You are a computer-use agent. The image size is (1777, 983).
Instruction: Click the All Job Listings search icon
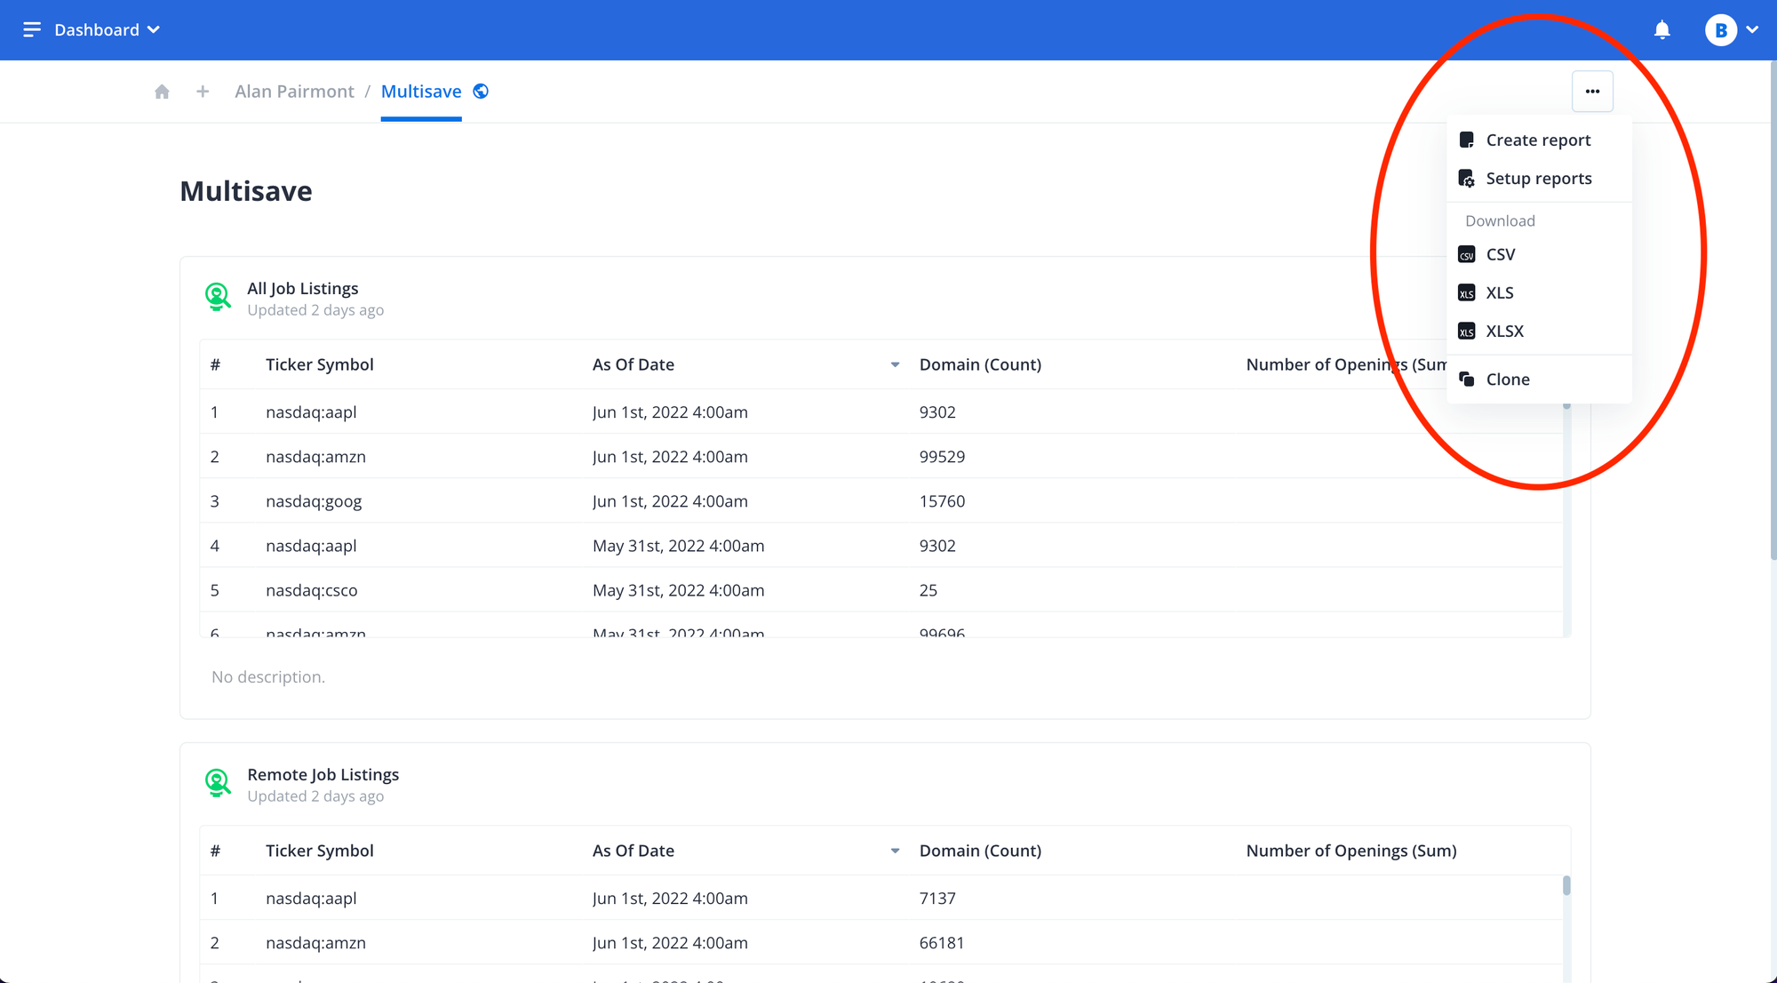218,296
